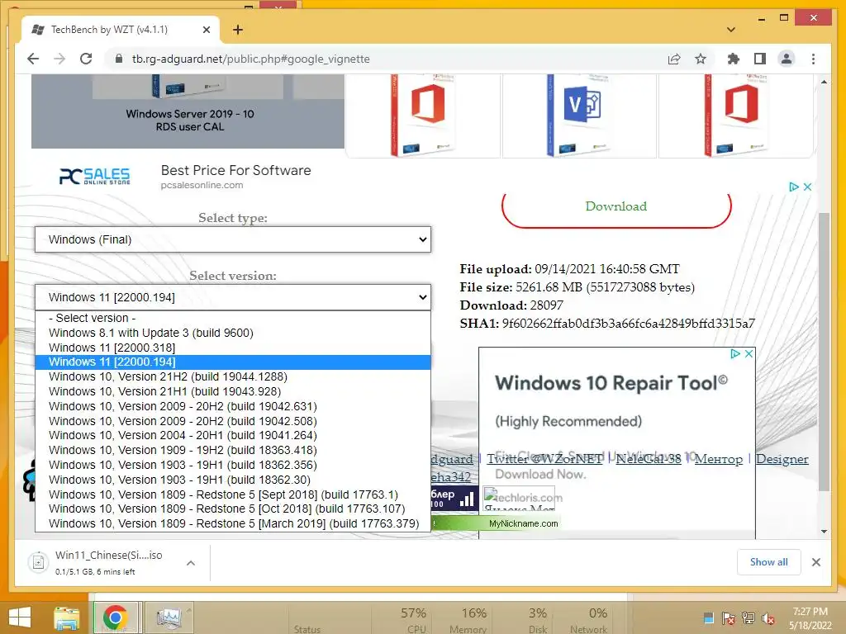Viewport: 846px width, 634px height.
Task: Choose Windows 10 2004 build 19041.264
Action: [233, 435]
